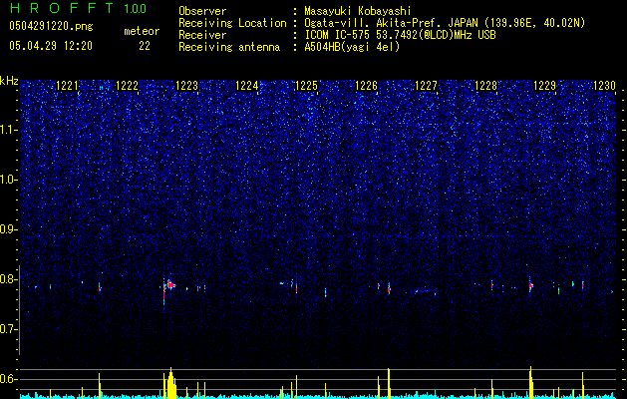The image size is (627, 399).
Task: Click the 'Receiving Location' field label
Action: pyautogui.click(x=232, y=23)
